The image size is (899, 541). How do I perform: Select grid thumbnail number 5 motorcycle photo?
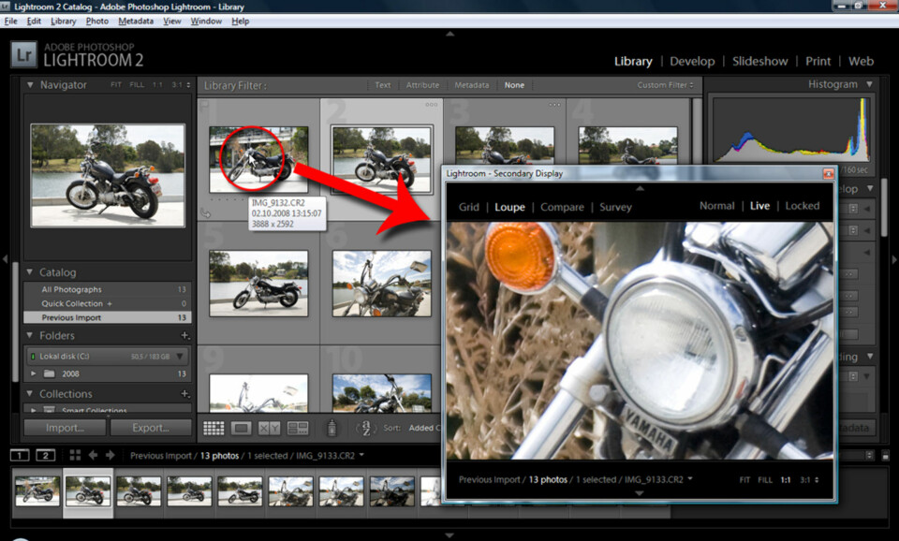point(258,283)
